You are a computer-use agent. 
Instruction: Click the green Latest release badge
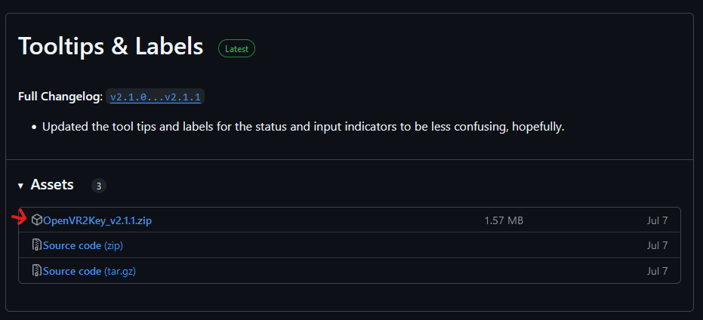tap(236, 48)
